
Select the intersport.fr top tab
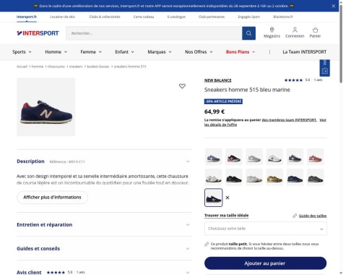[x=27, y=17]
